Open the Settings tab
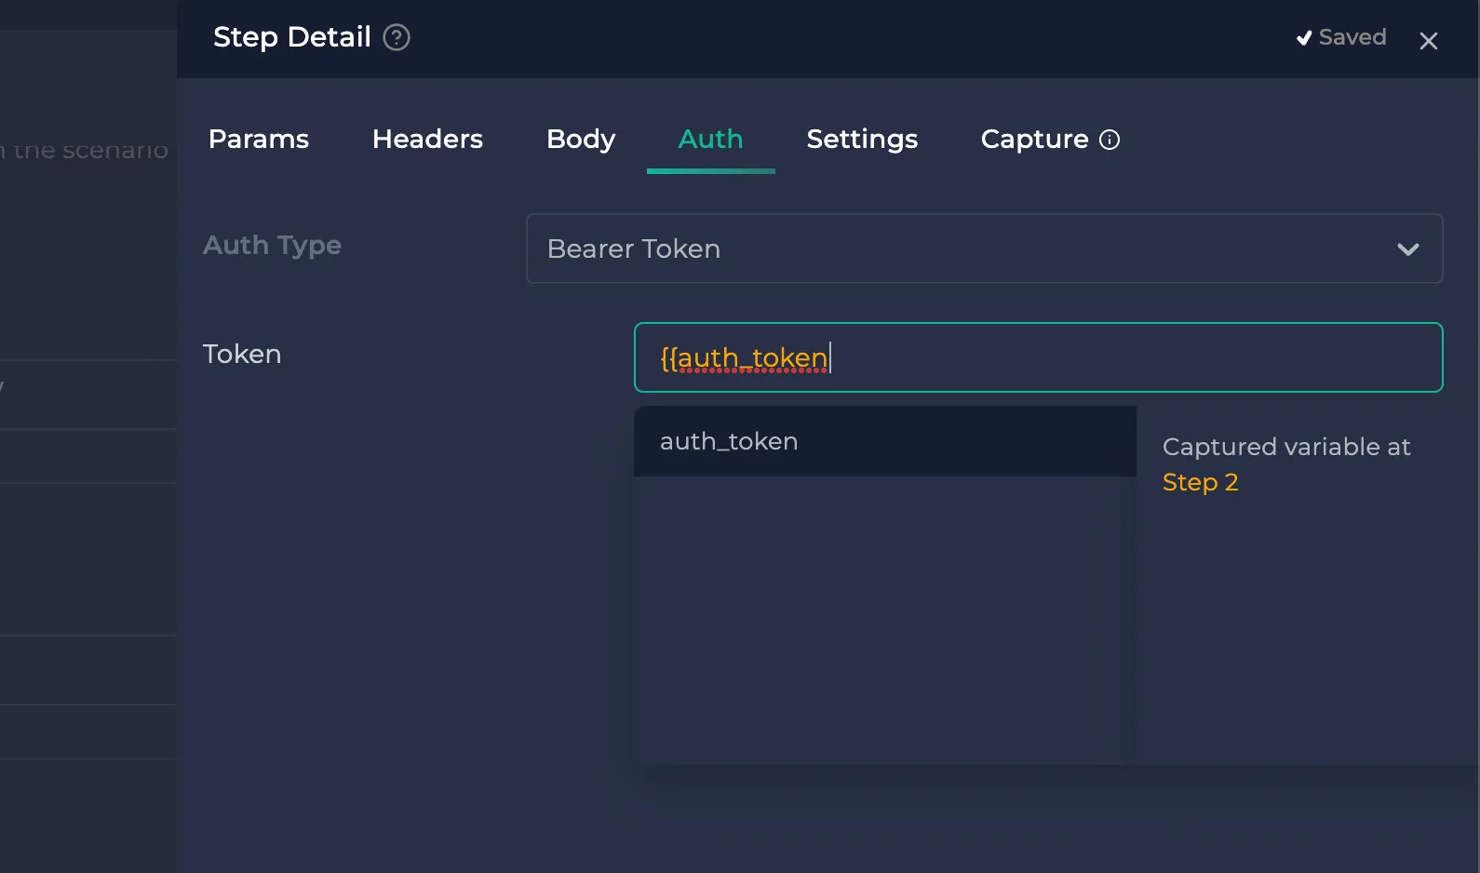 (862, 139)
